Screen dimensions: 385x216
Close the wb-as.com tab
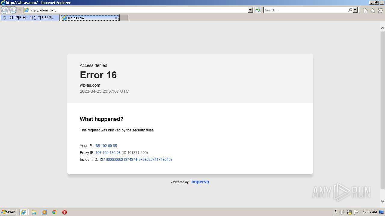(116, 18)
